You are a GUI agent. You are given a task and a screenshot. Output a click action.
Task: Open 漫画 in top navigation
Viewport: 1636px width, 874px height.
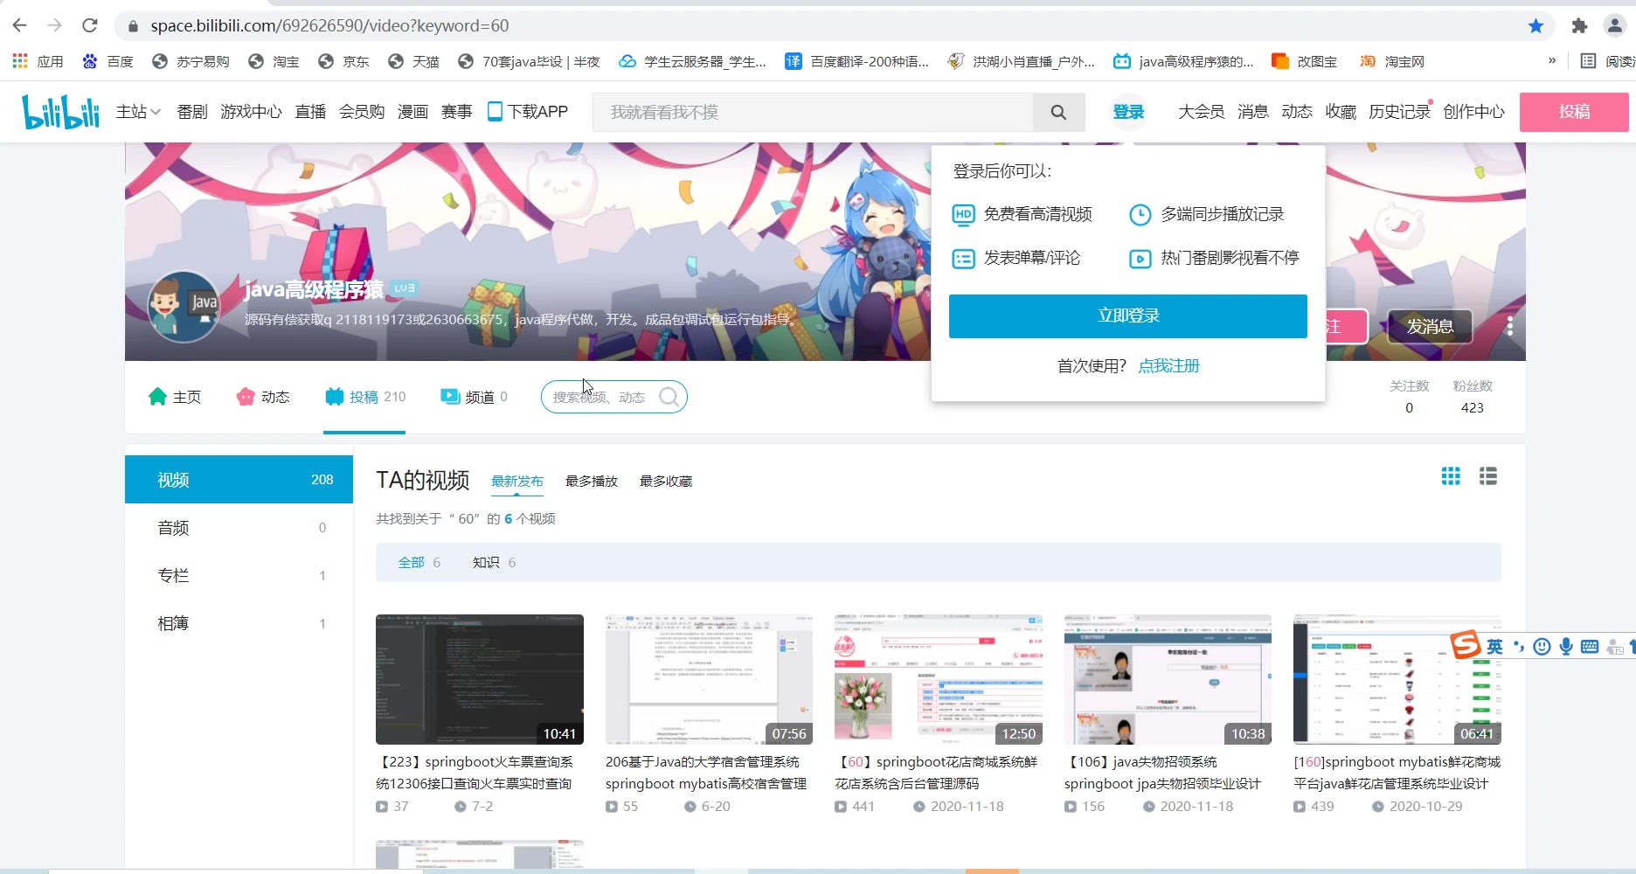pos(412,112)
